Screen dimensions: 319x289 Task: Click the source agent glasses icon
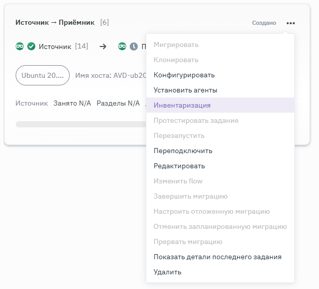pos(20,46)
